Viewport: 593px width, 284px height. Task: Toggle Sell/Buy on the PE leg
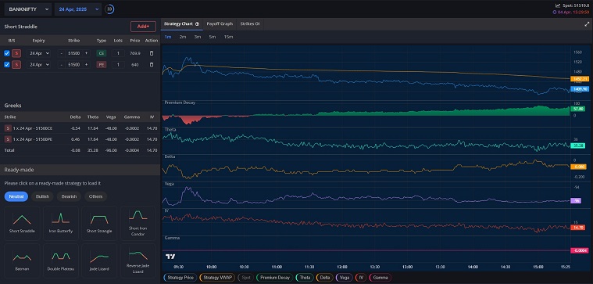click(16, 65)
